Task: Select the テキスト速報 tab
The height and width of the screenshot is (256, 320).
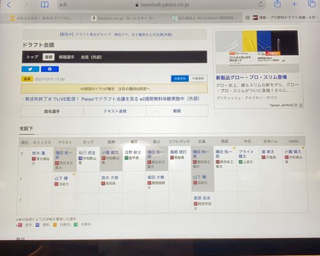Action: 115,111
